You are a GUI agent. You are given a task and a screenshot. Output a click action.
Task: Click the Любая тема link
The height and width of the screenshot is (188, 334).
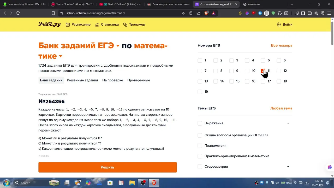point(281,108)
